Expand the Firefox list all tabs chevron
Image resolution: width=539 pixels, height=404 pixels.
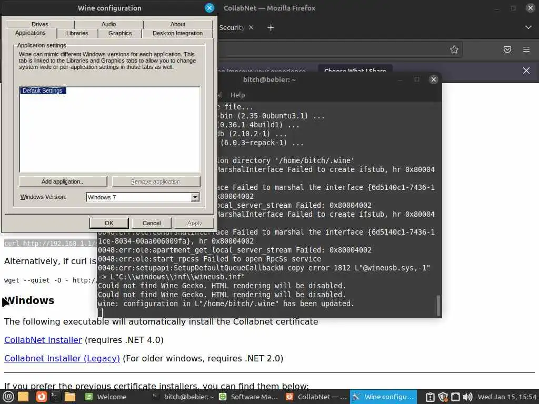pyautogui.click(x=528, y=27)
